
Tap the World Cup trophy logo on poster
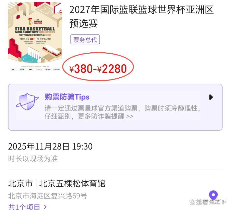pyautogui.click(x=30, y=21)
